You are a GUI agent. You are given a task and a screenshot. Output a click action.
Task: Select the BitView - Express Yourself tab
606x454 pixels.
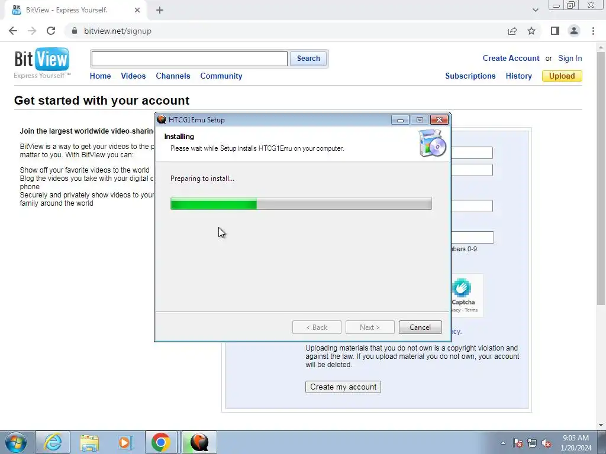(x=75, y=10)
